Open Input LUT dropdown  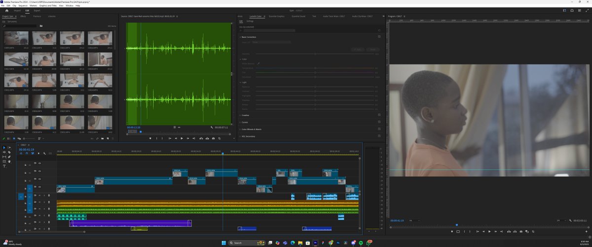pos(271,42)
